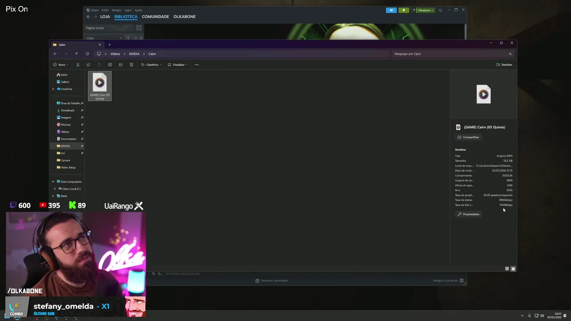This screenshot has height=321, width=571.
Task: Cut the selected file
Action: (78, 65)
